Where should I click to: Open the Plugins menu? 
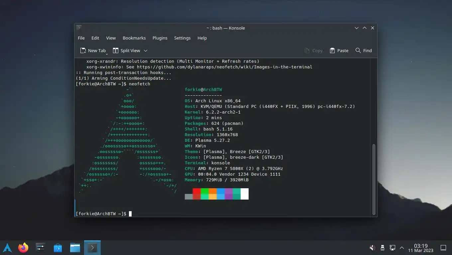coord(160,38)
